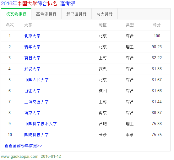Switch to the 武书连排行 tab
The width and height of the screenshot is (174, 160).
76,14
